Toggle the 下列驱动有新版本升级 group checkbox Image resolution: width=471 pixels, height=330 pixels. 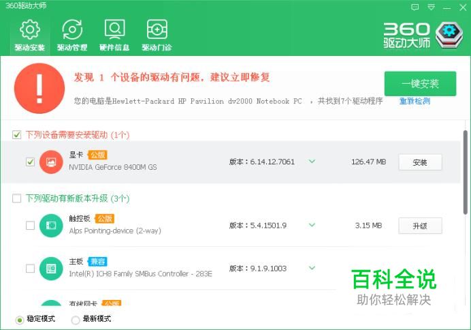pyautogui.click(x=17, y=198)
